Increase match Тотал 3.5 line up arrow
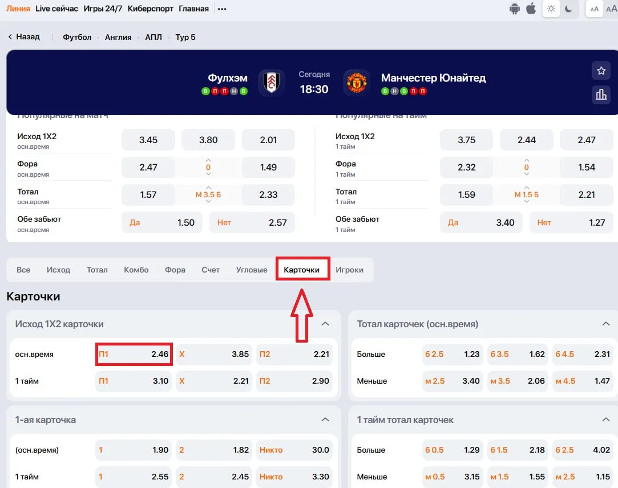This screenshot has width=618, height=488. pos(208,188)
